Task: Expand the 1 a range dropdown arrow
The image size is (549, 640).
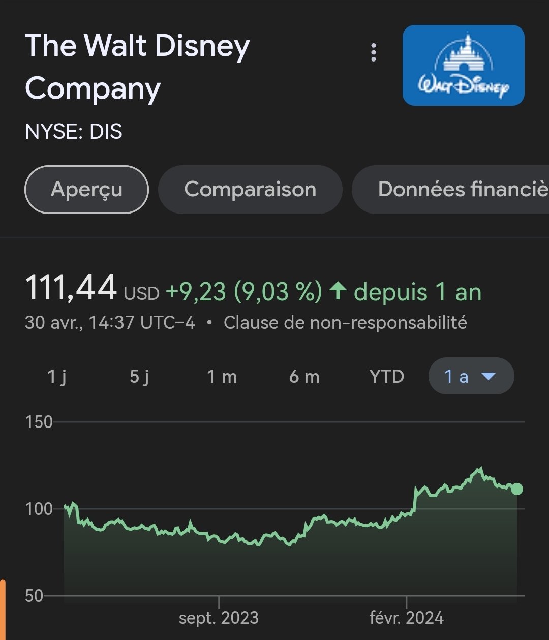Action: point(488,377)
